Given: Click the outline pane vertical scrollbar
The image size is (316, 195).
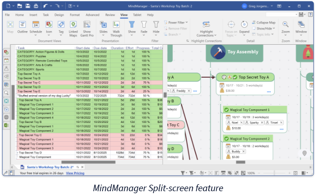Looking at the screenshot, I should (x=13, y=102).
